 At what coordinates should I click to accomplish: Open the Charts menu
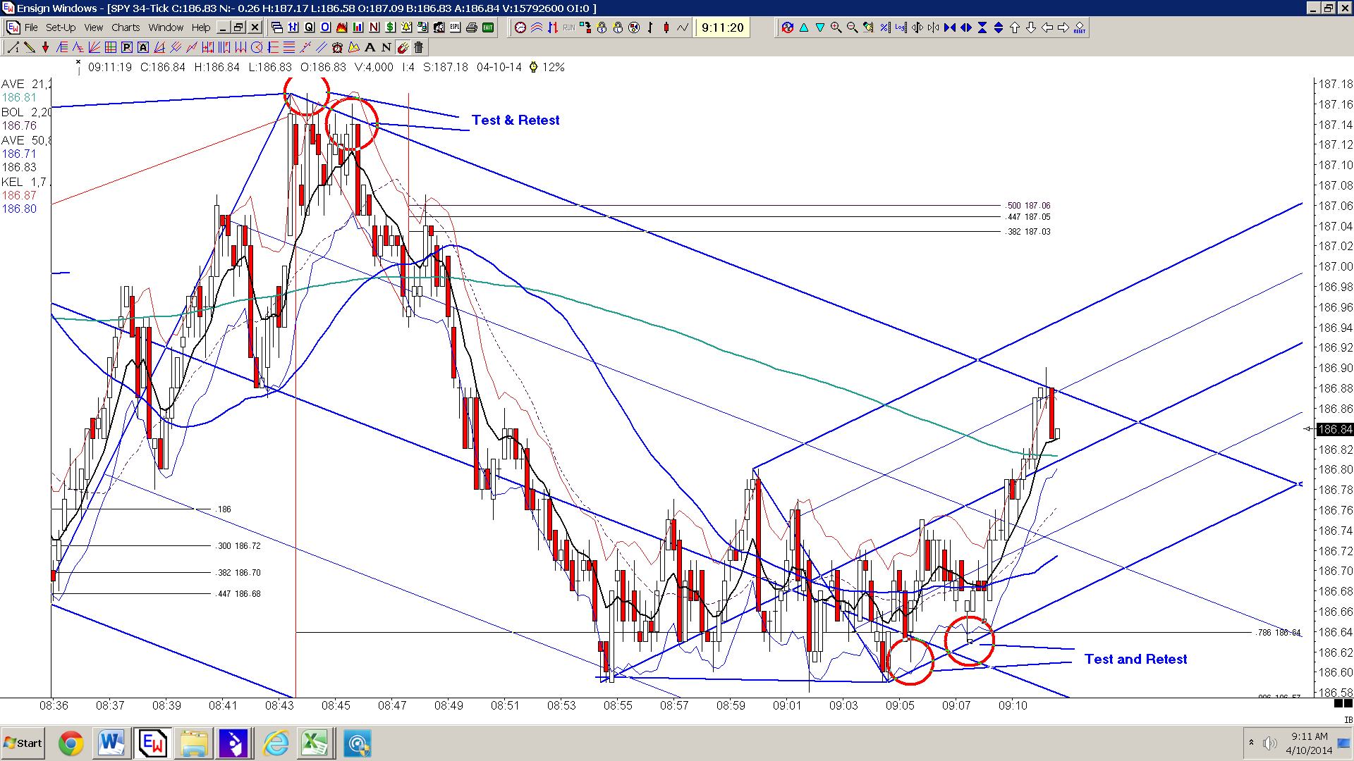(126, 27)
